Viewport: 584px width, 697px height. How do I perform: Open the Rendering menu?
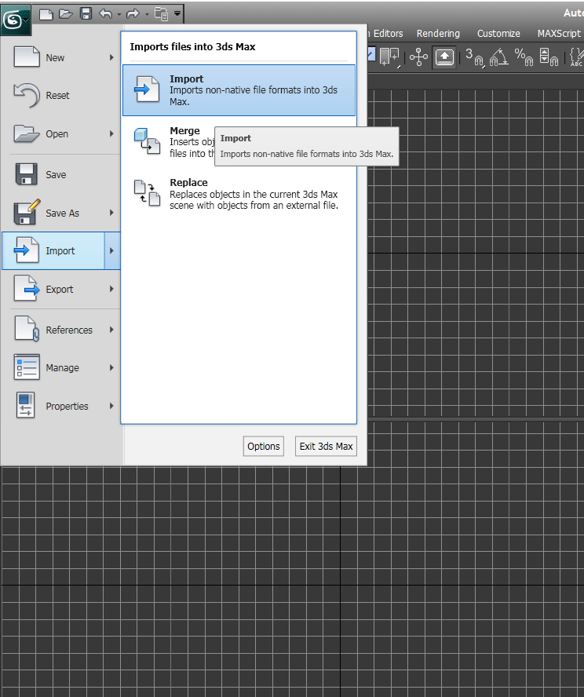coord(438,34)
